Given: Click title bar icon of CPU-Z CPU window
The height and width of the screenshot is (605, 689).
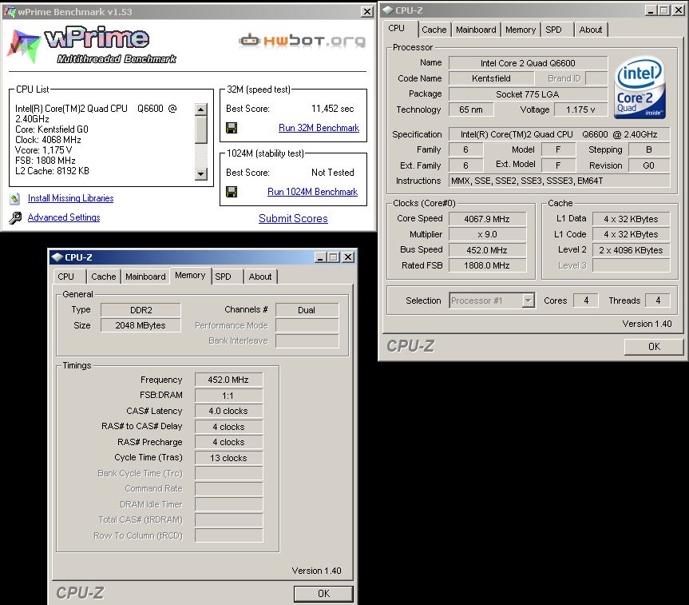Looking at the screenshot, I should (x=387, y=10).
